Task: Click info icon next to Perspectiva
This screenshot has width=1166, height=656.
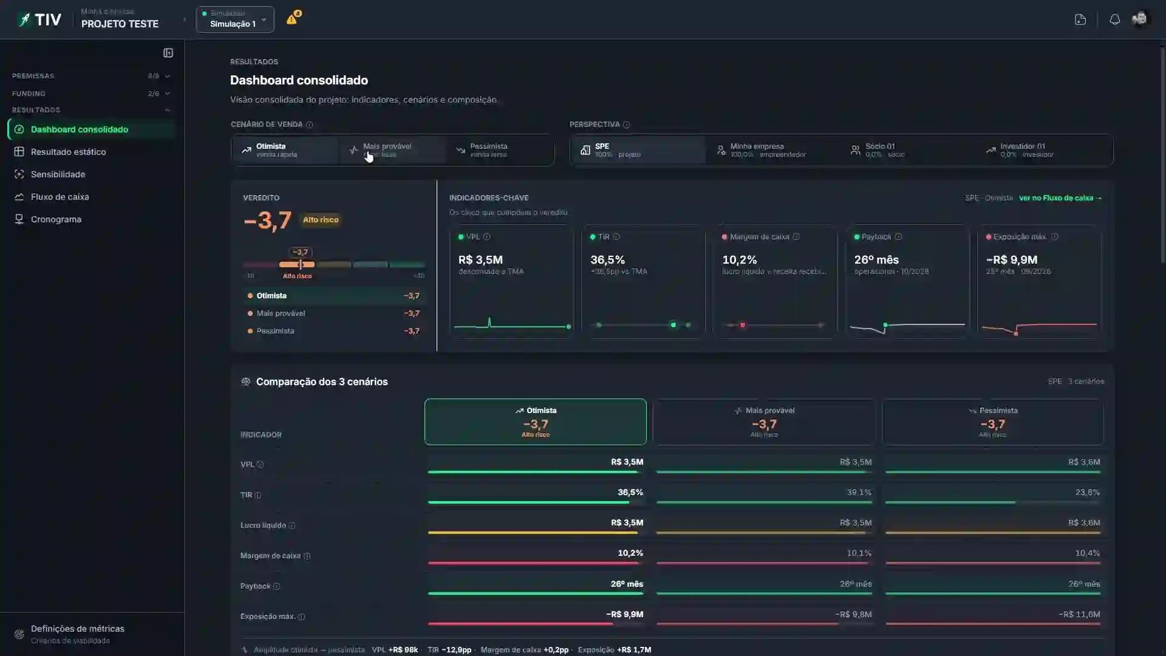Action: click(x=626, y=125)
